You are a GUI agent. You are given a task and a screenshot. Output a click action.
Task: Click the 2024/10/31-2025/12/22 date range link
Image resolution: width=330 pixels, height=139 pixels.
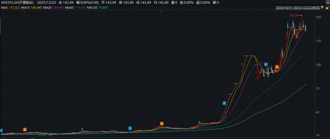tap(298, 8)
